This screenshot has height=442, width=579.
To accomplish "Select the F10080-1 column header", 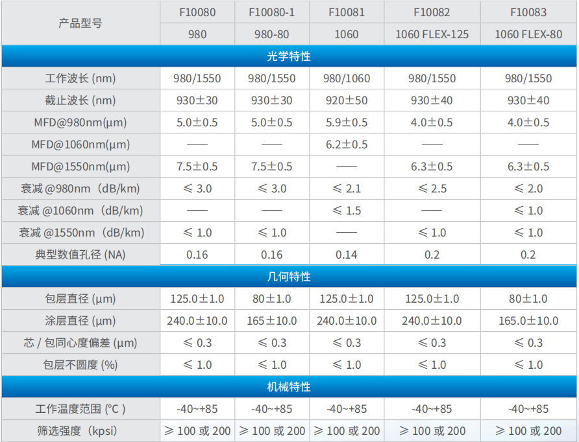I will (x=271, y=12).
